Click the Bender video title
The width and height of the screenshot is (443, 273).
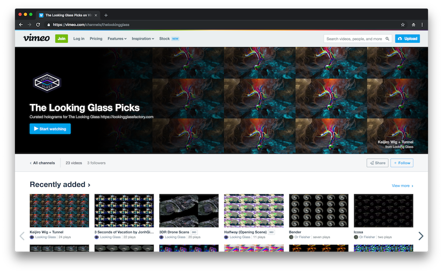295,232
